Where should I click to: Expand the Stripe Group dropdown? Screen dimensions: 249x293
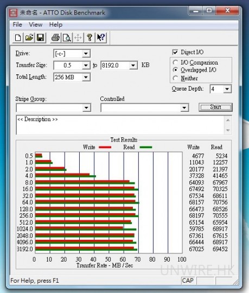point(86,107)
